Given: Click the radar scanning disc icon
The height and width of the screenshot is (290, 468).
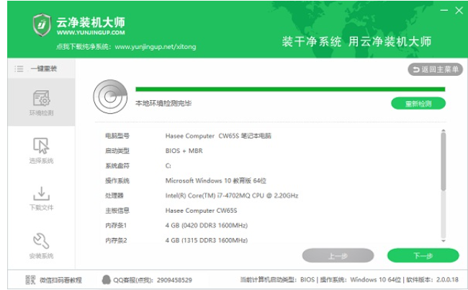Looking at the screenshot, I should click(110, 97).
